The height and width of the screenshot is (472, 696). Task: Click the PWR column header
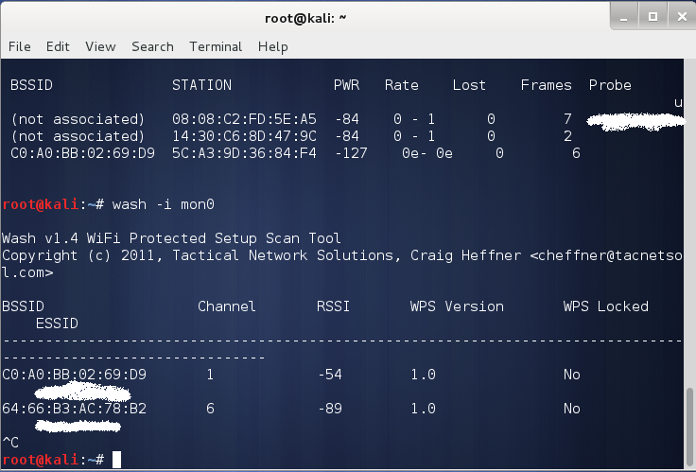[346, 85]
